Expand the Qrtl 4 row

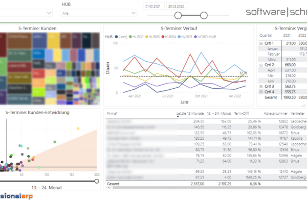click(x=261, y=92)
